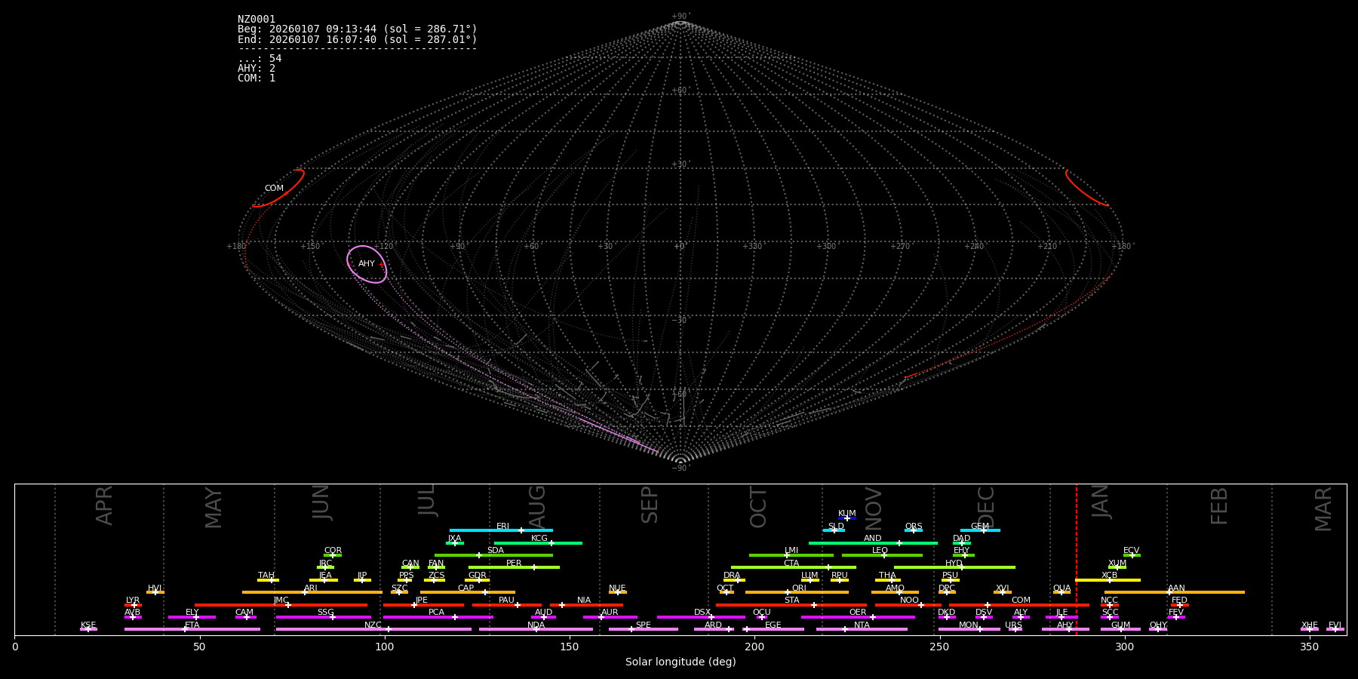Click the AHY radiant label inside pink ellipse
This screenshot has width=1358, height=679.
[x=367, y=264]
